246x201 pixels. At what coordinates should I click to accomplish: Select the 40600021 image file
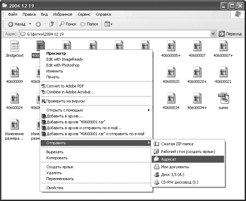click(223, 72)
